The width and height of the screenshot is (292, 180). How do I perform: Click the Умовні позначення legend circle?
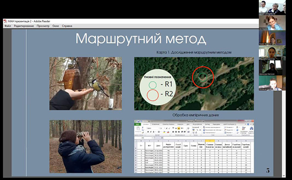[x=158, y=87]
